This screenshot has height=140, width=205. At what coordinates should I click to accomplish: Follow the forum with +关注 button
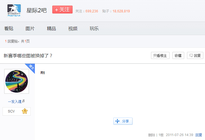pos(62,10)
